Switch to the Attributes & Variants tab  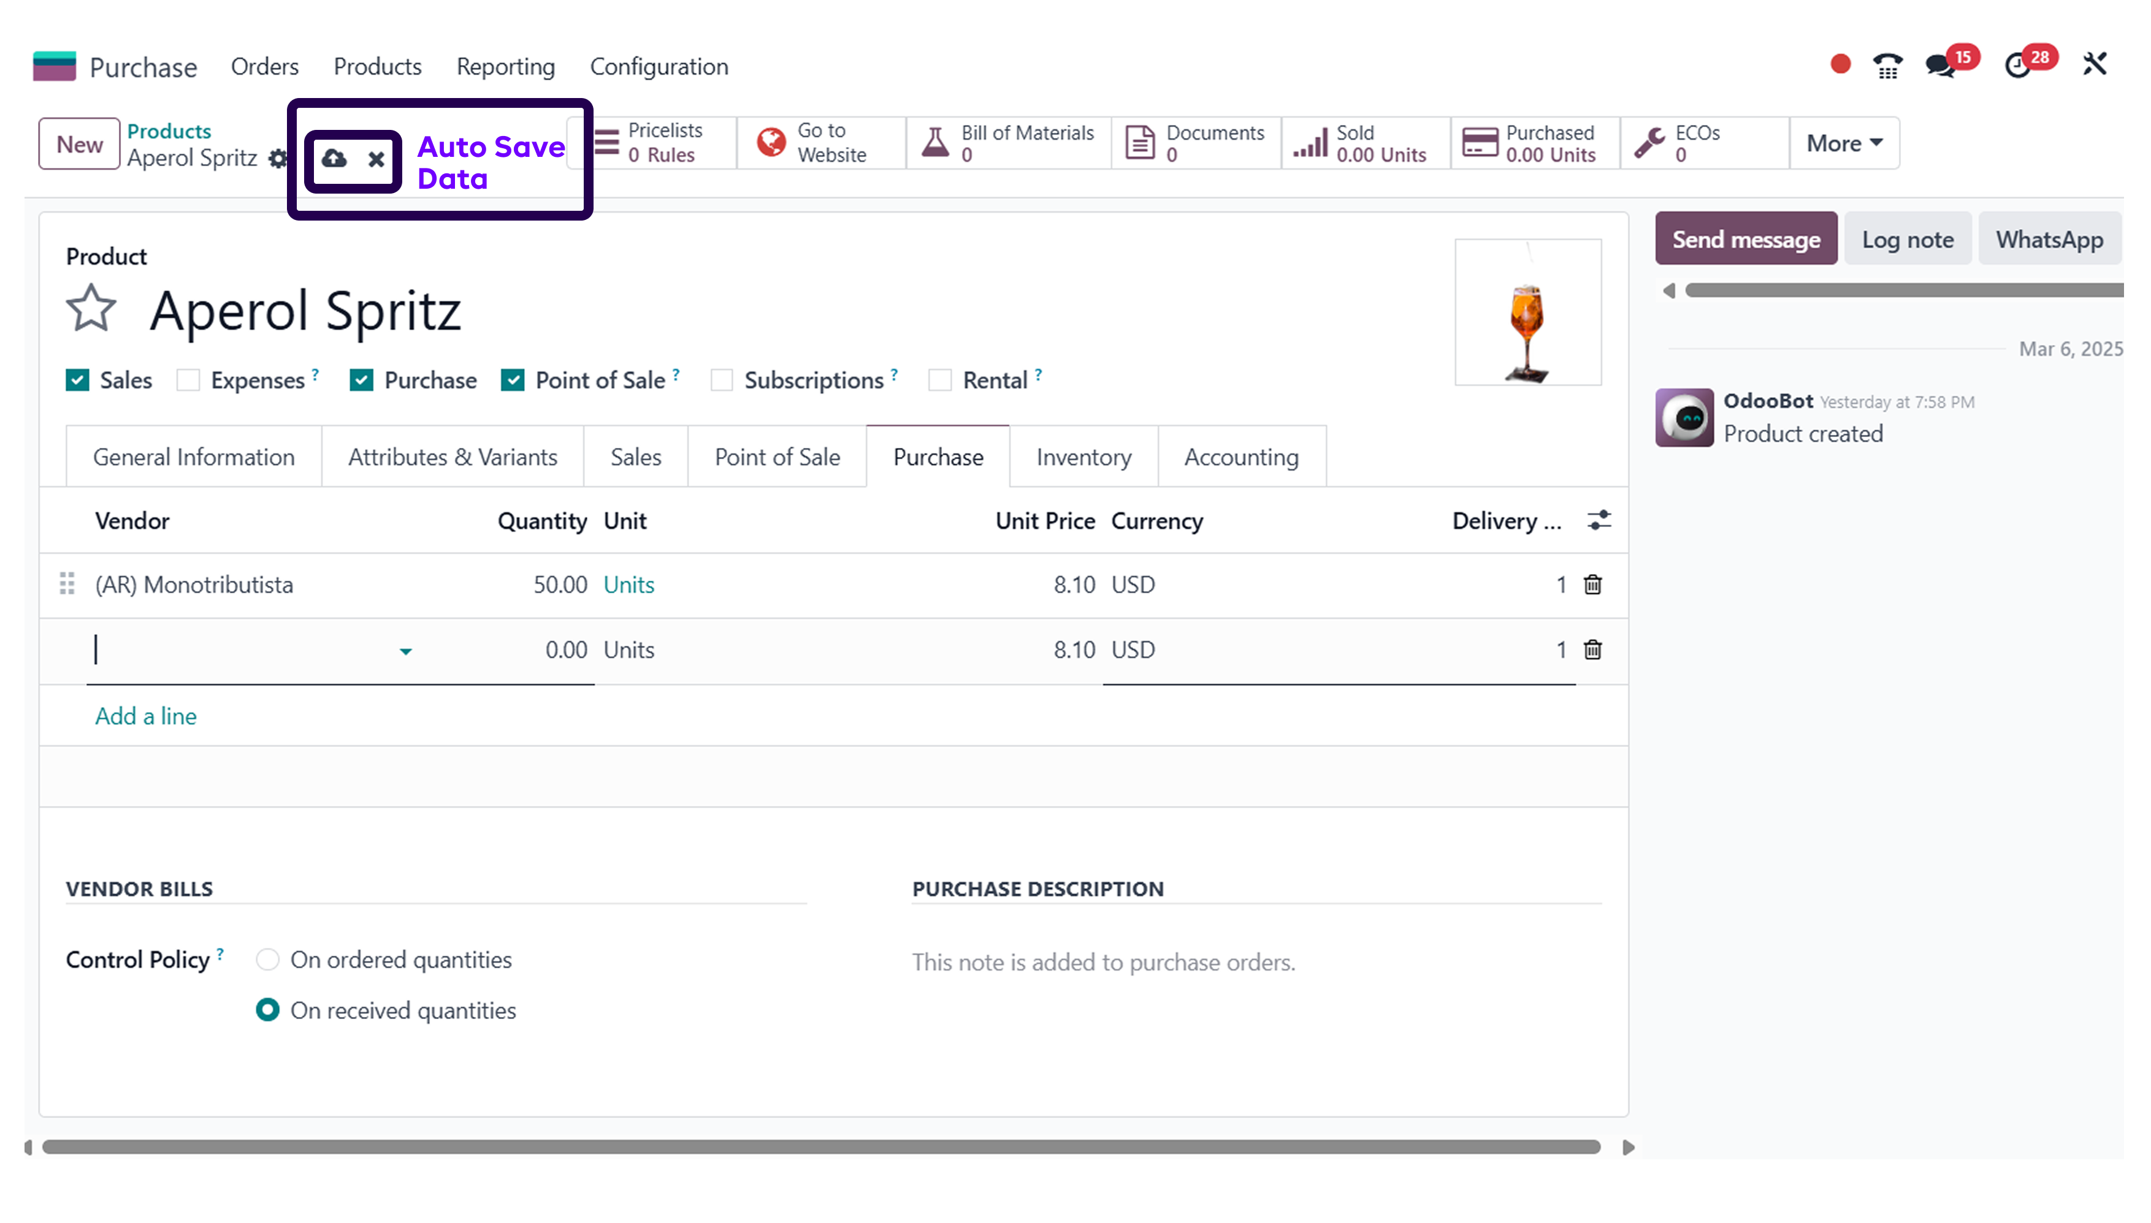(453, 457)
